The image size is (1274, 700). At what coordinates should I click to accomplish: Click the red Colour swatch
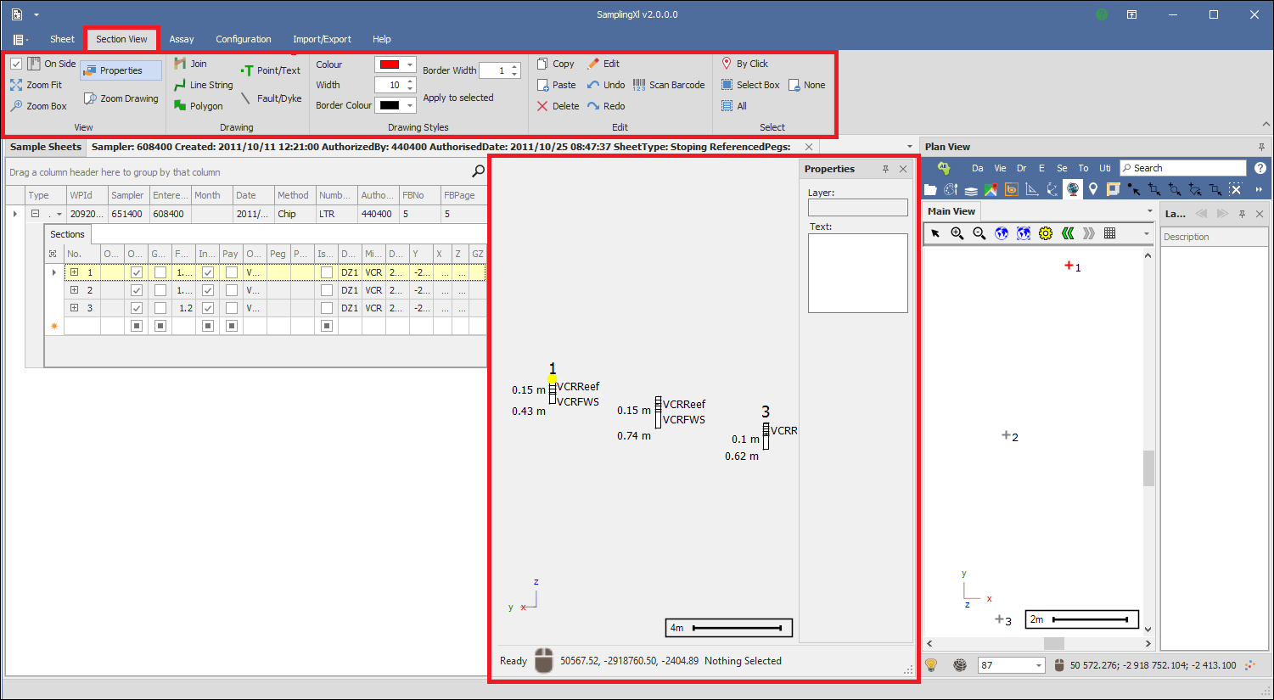[390, 64]
